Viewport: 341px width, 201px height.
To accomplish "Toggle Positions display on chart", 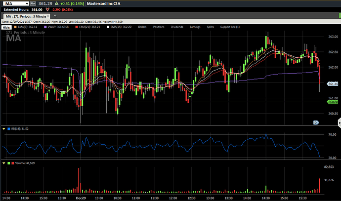I will (x=159, y=27).
